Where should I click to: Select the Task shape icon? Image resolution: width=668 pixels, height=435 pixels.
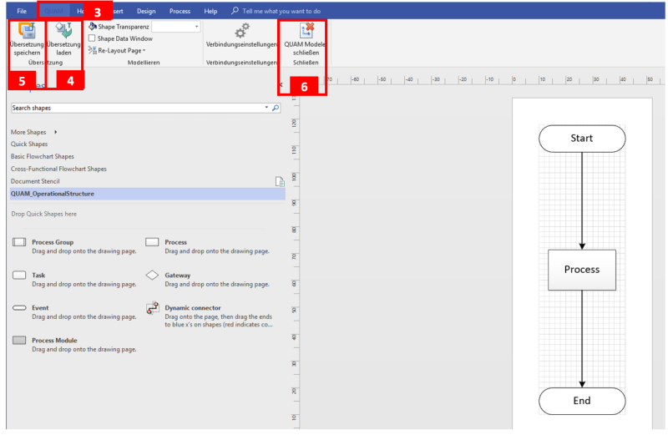coord(19,275)
